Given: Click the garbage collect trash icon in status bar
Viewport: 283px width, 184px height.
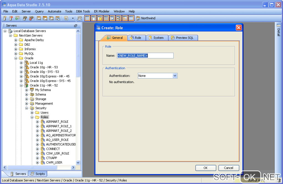Looking at the screenshot, I should pyautogui.click(x=279, y=180).
